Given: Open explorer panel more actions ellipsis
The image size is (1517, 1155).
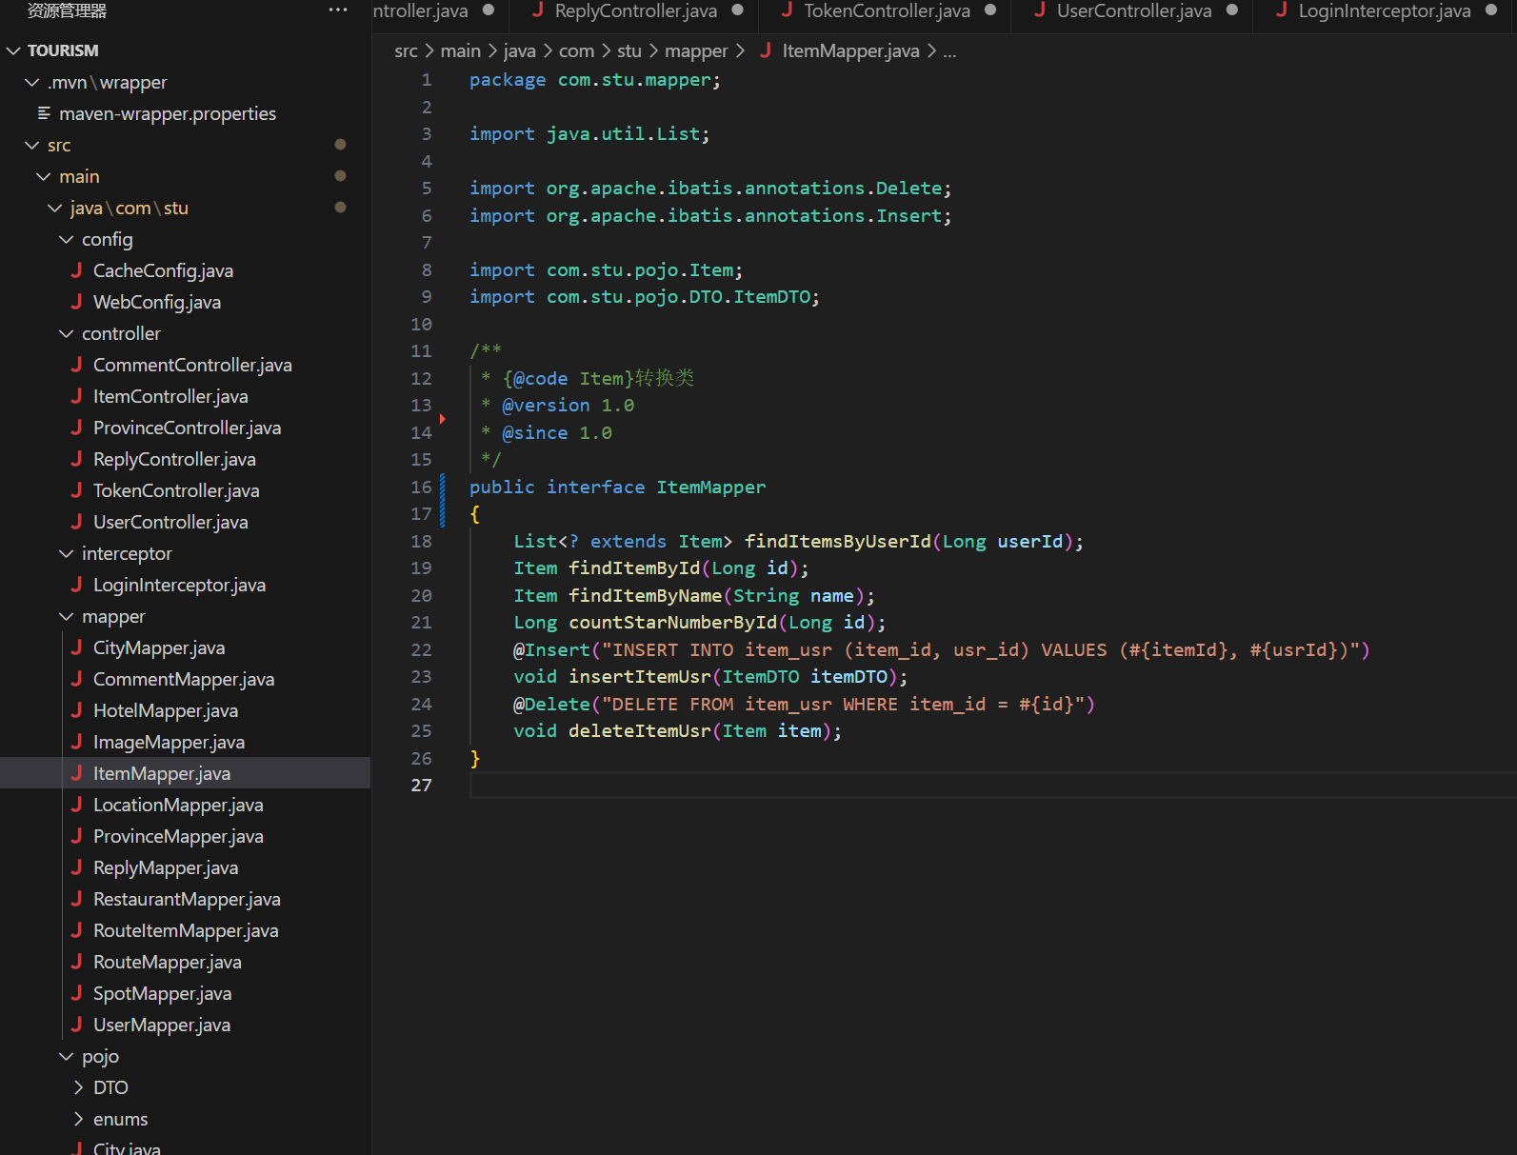Looking at the screenshot, I should [338, 10].
